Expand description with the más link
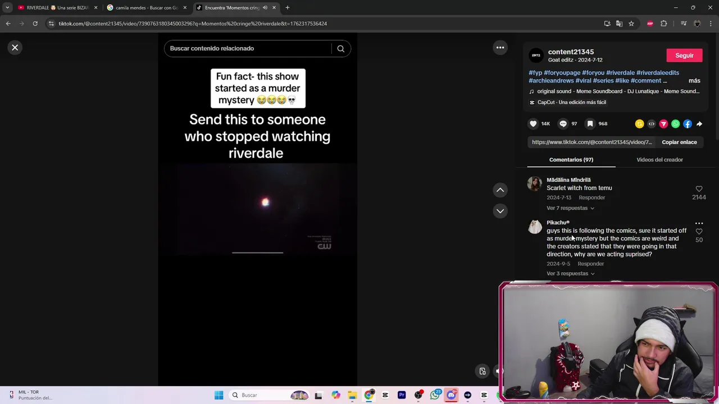719x404 pixels. (x=694, y=81)
